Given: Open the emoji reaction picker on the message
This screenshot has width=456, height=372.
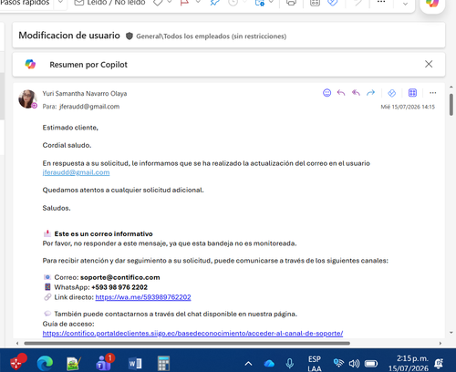Looking at the screenshot, I should (x=326, y=93).
